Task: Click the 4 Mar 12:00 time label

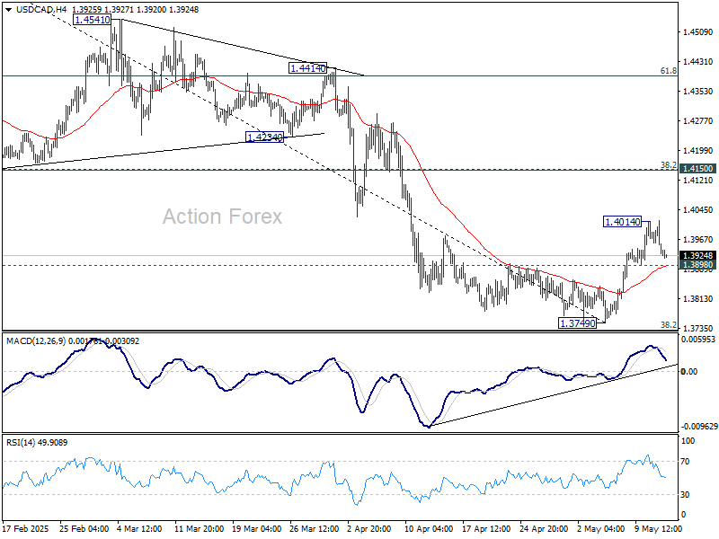Action: tap(139, 529)
